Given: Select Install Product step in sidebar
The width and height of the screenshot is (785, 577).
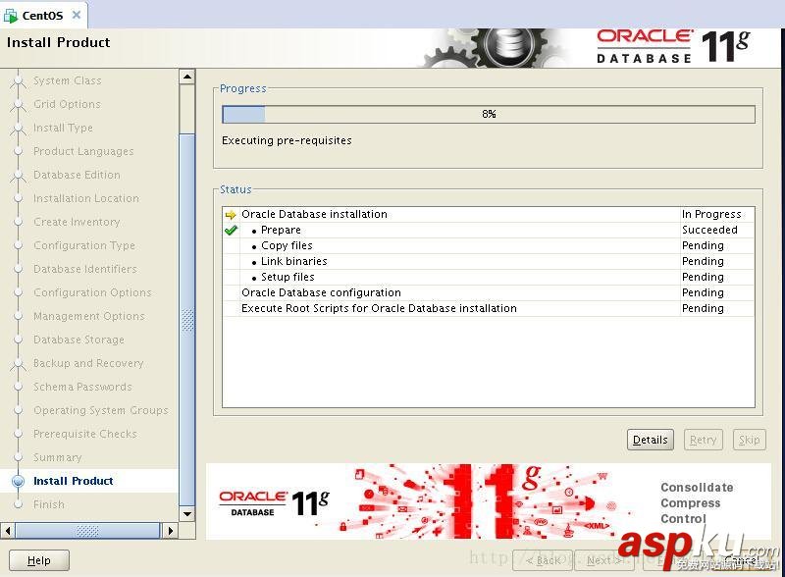Looking at the screenshot, I should (x=73, y=481).
